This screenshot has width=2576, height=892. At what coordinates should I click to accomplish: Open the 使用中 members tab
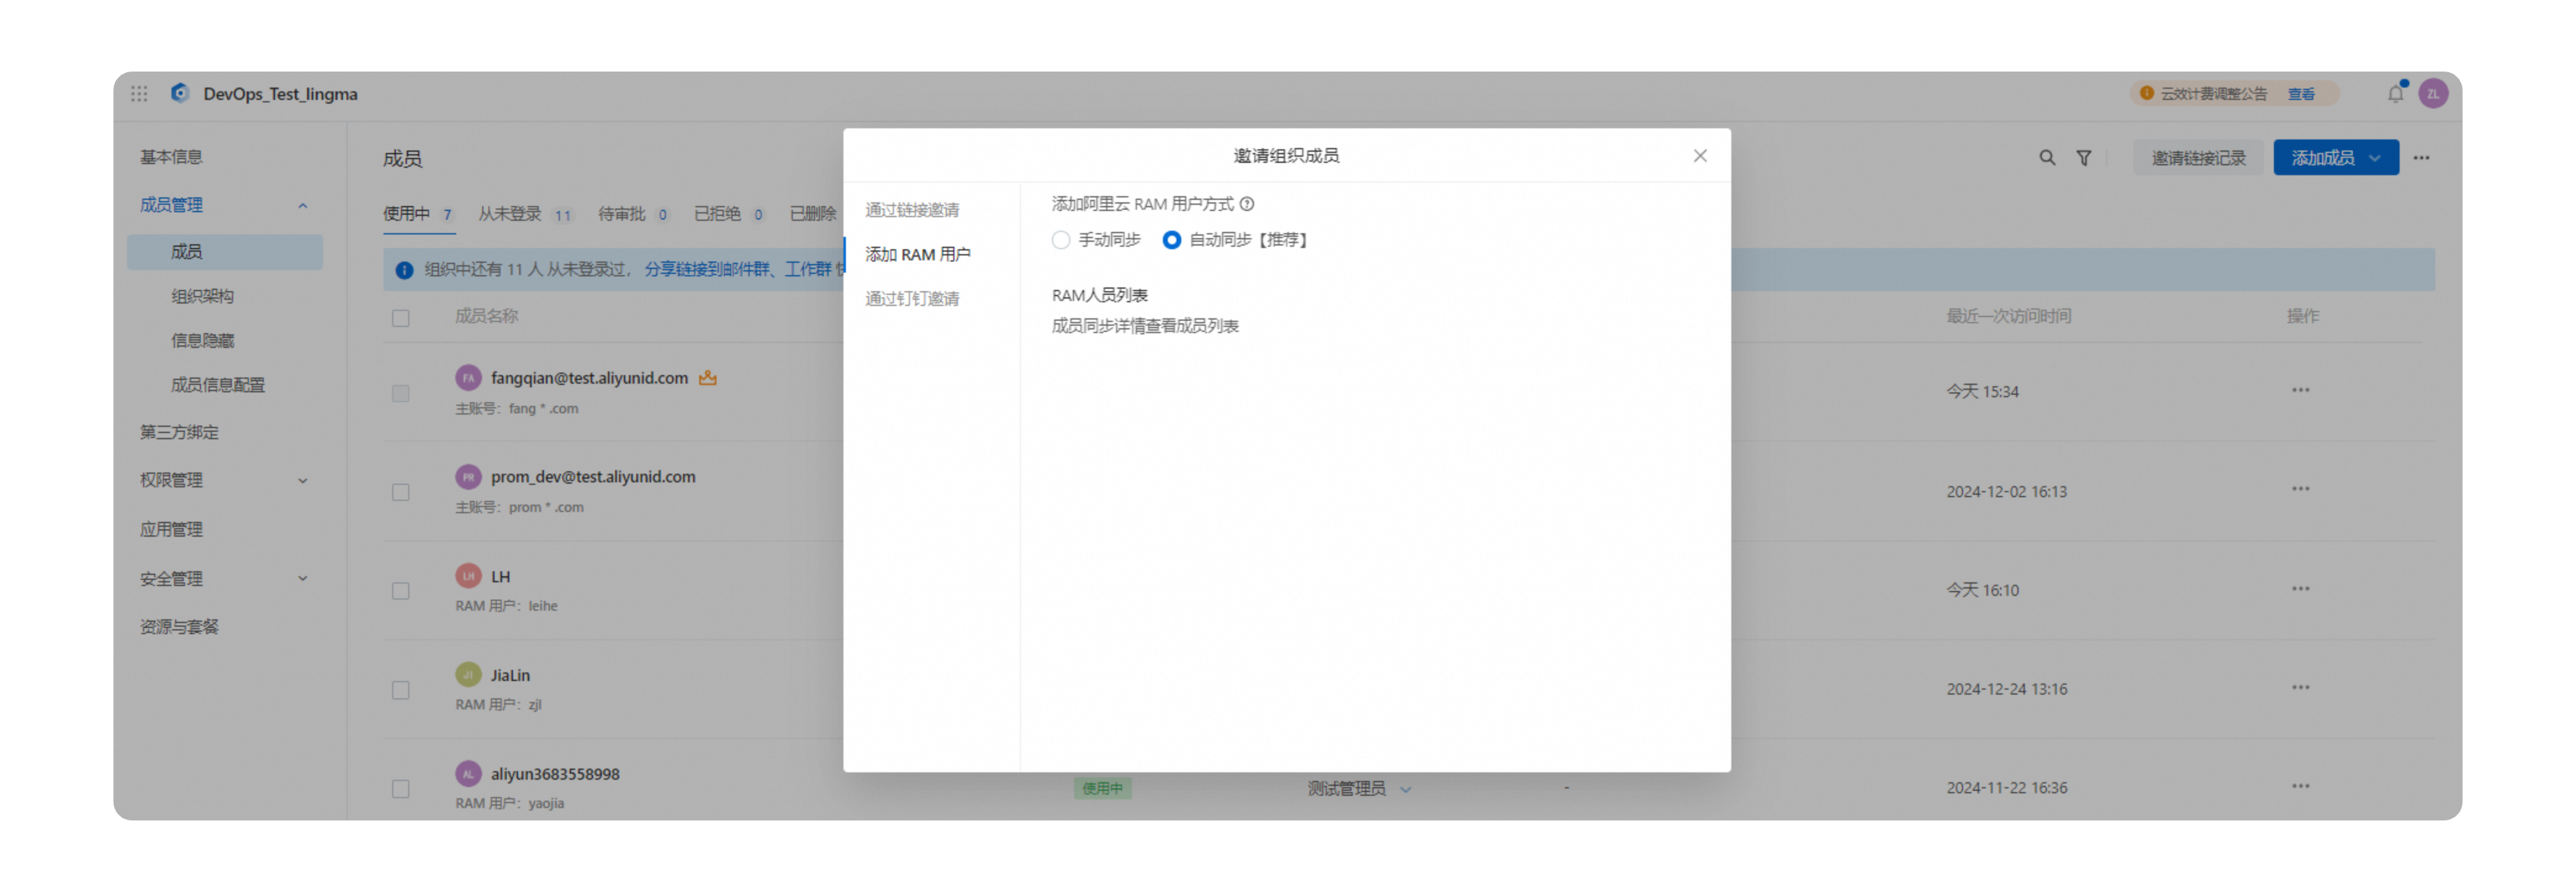419,214
